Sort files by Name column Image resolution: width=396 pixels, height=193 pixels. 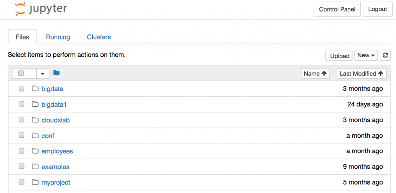315,73
